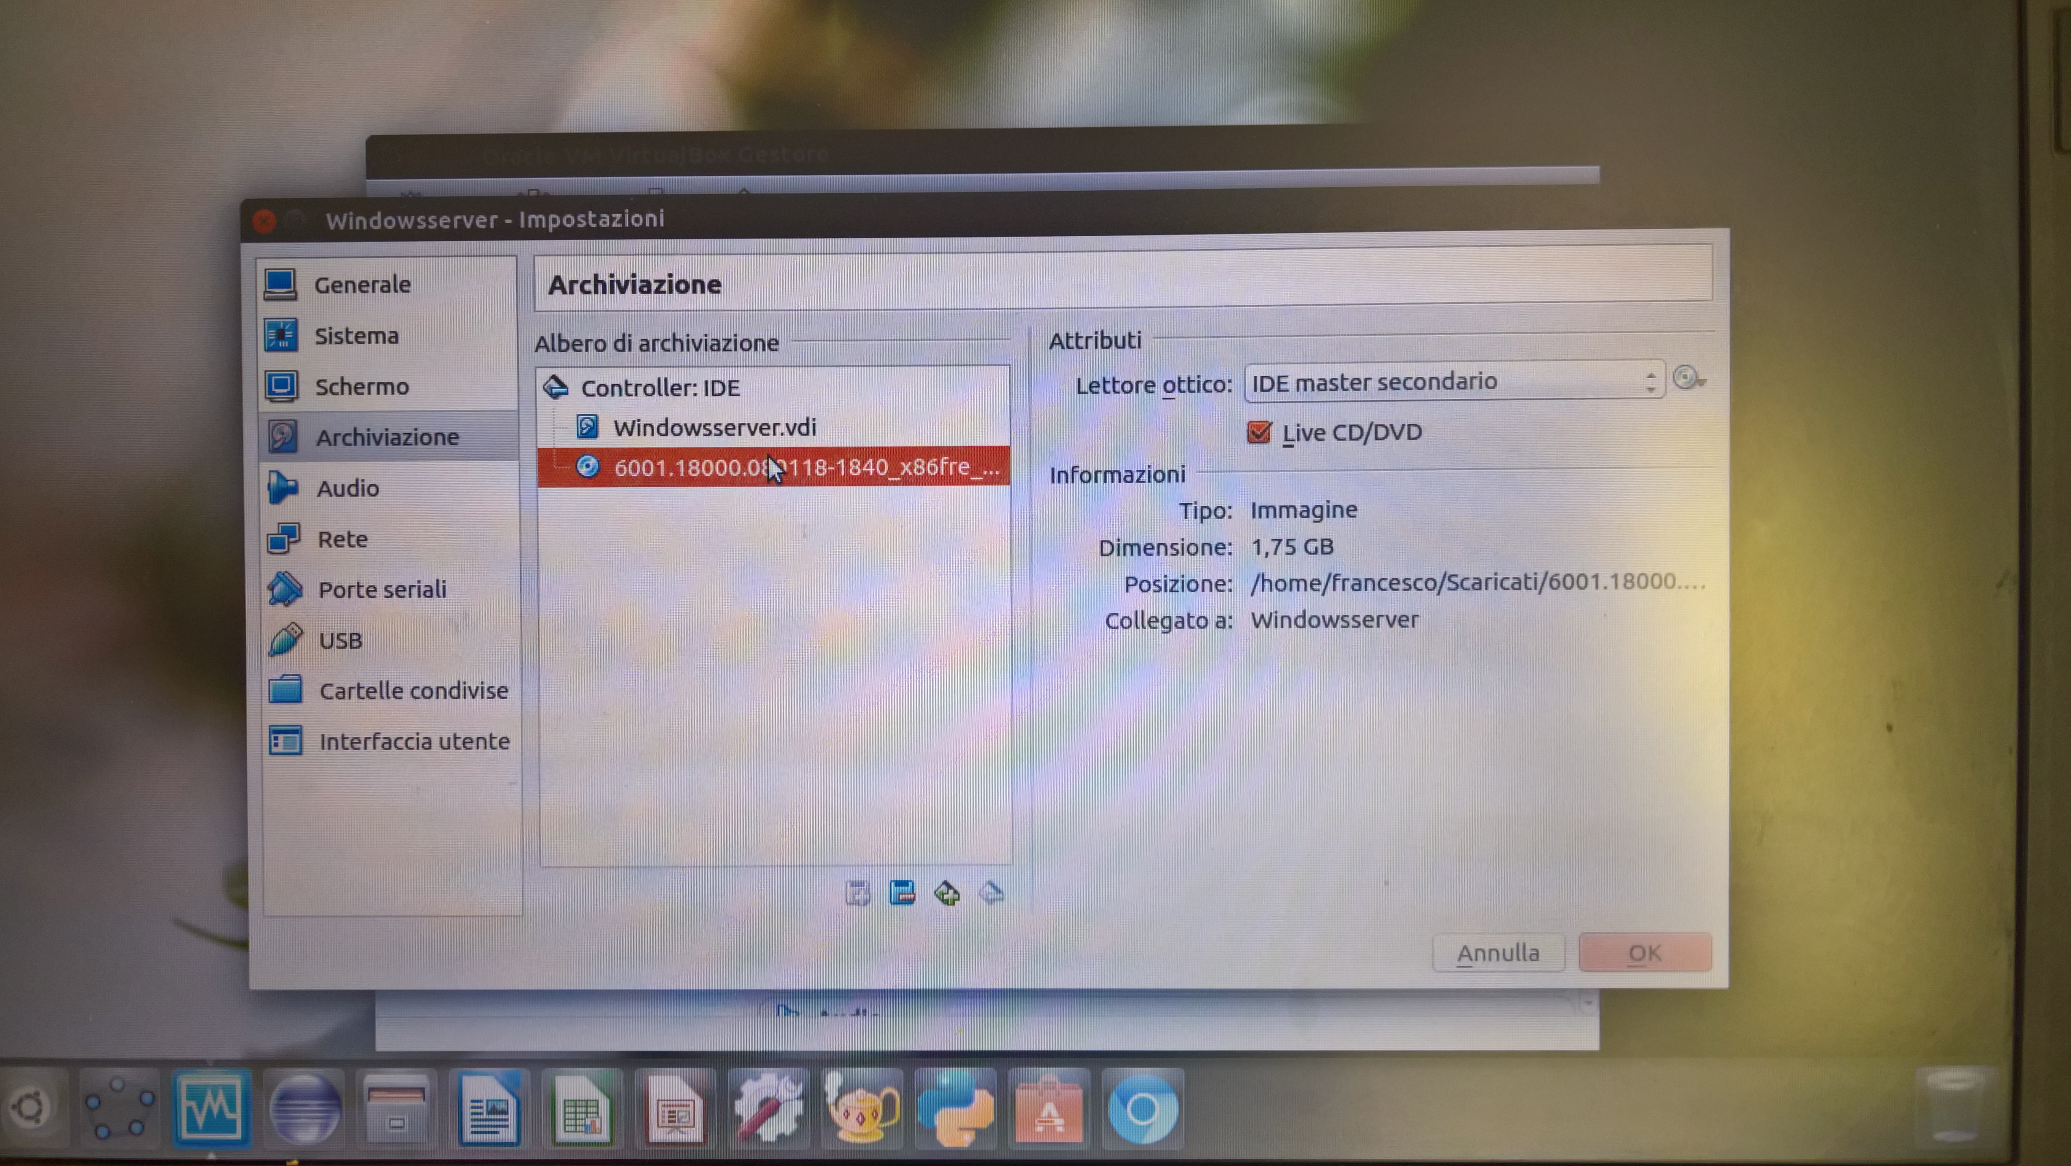
Task: Click the Windowsserver value next to Collegato a
Action: (x=1334, y=620)
